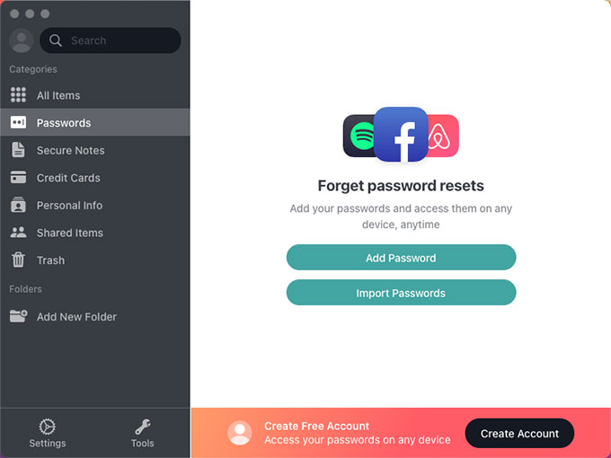Image resolution: width=611 pixels, height=458 pixels.
Task: Click the Facebook logo tile
Action: click(x=401, y=135)
